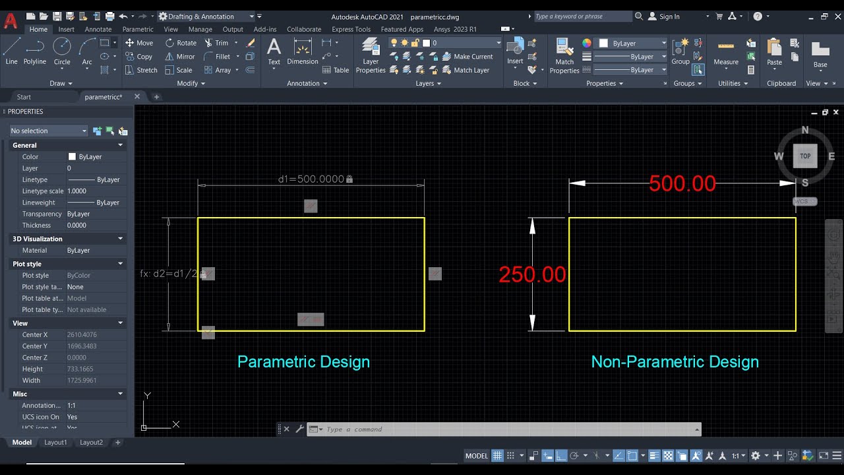Screen dimensions: 844x475
Task: Click the Scale tool
Action: tap(179, 70)
